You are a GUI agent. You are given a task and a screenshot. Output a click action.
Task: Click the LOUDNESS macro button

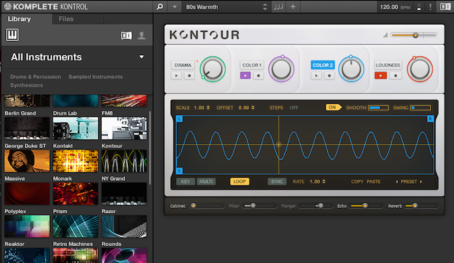[387, 65]
